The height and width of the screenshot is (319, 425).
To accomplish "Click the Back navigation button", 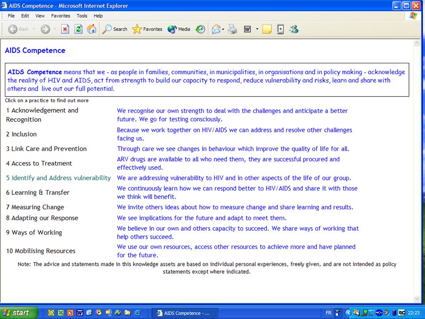I will pos(18,29).
